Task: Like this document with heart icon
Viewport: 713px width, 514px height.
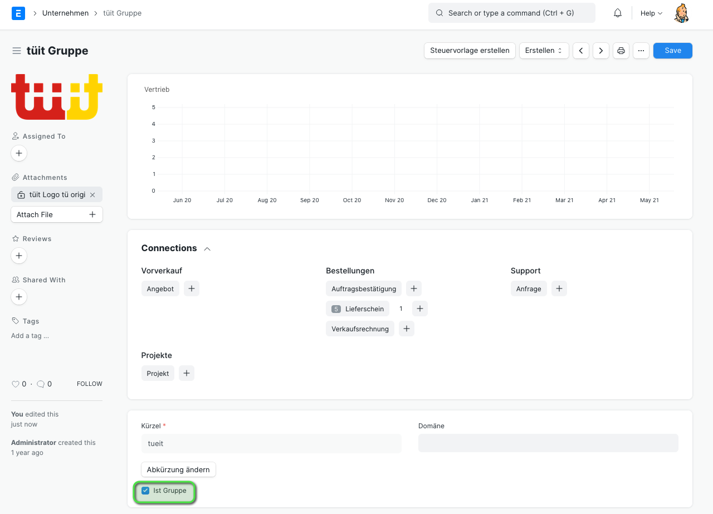Action: [16, 384]
